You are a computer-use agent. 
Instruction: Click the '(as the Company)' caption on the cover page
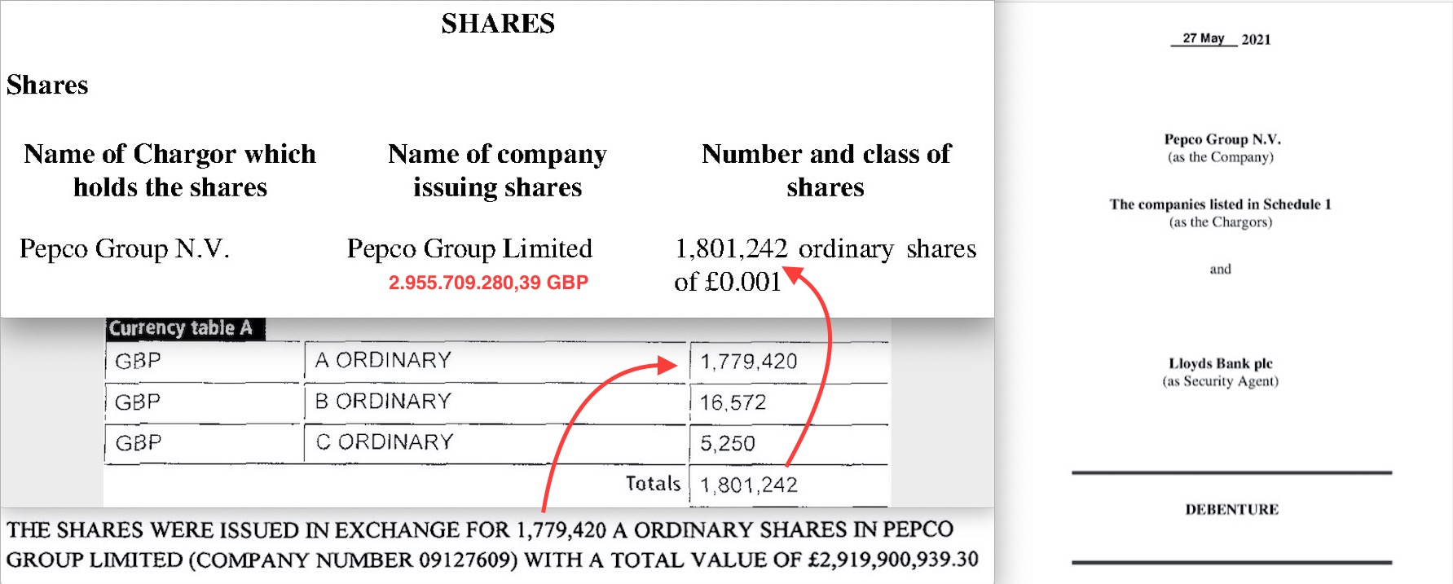[1220, 157]
